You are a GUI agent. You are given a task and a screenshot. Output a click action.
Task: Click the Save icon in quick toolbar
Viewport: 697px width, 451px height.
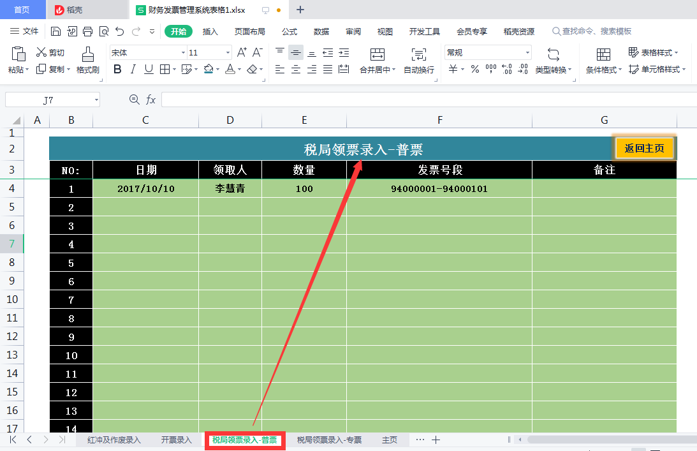pos(55,31)
